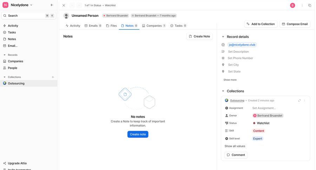Open Companies records in sidebar

[x=15, y=61]
